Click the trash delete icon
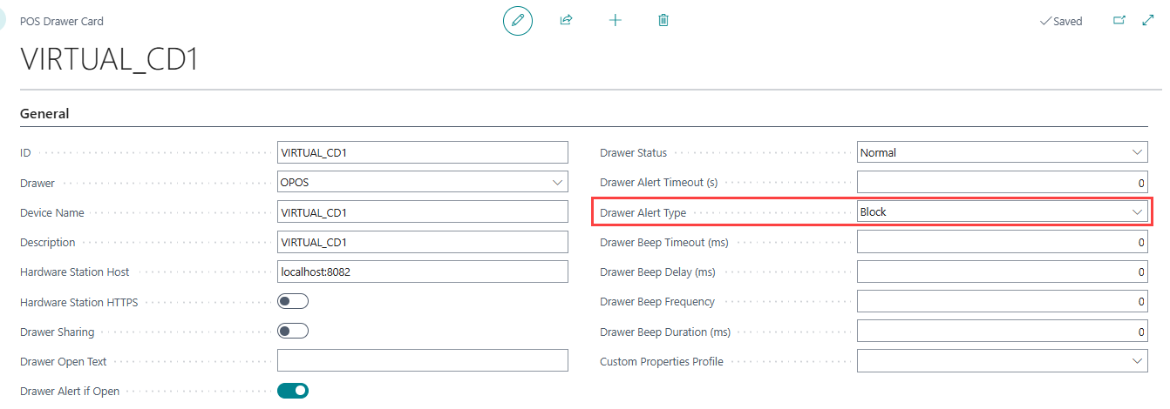The image size is (1170, 409). tap(663, 20)
